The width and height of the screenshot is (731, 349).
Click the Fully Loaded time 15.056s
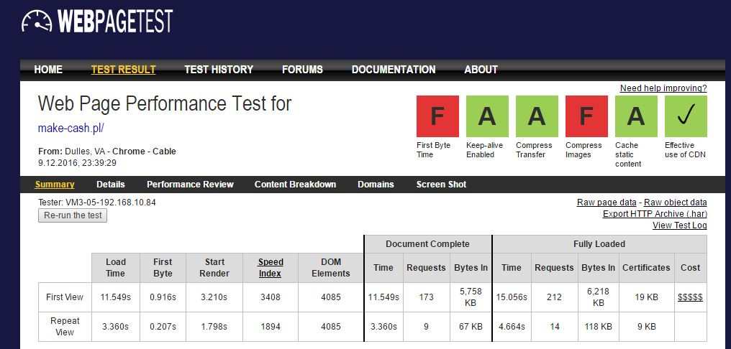[x=512, y=297]
